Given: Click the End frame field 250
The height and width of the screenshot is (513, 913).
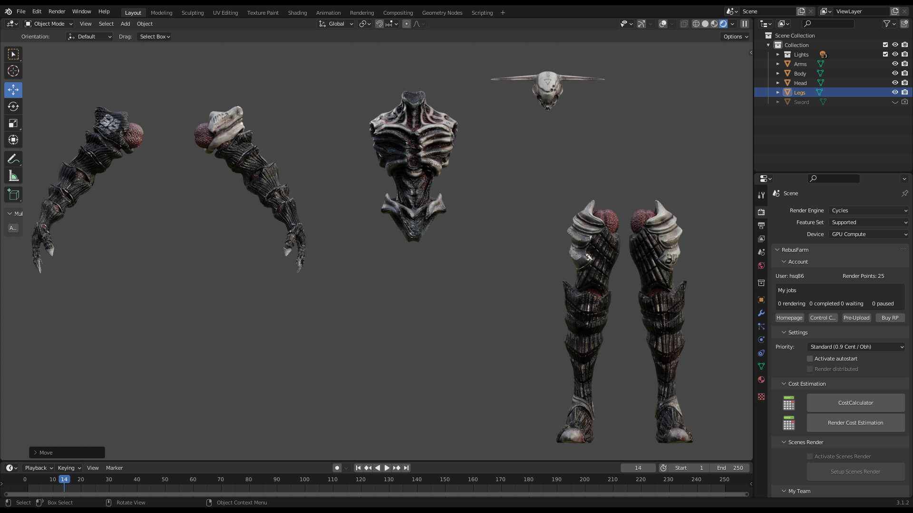Looking at the screenshot, I should coord(730,468).
